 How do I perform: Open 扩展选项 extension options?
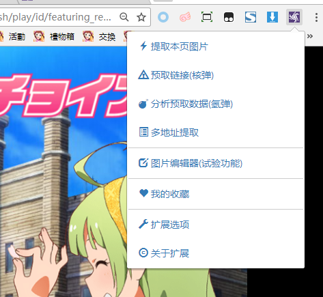coord(216,225)
